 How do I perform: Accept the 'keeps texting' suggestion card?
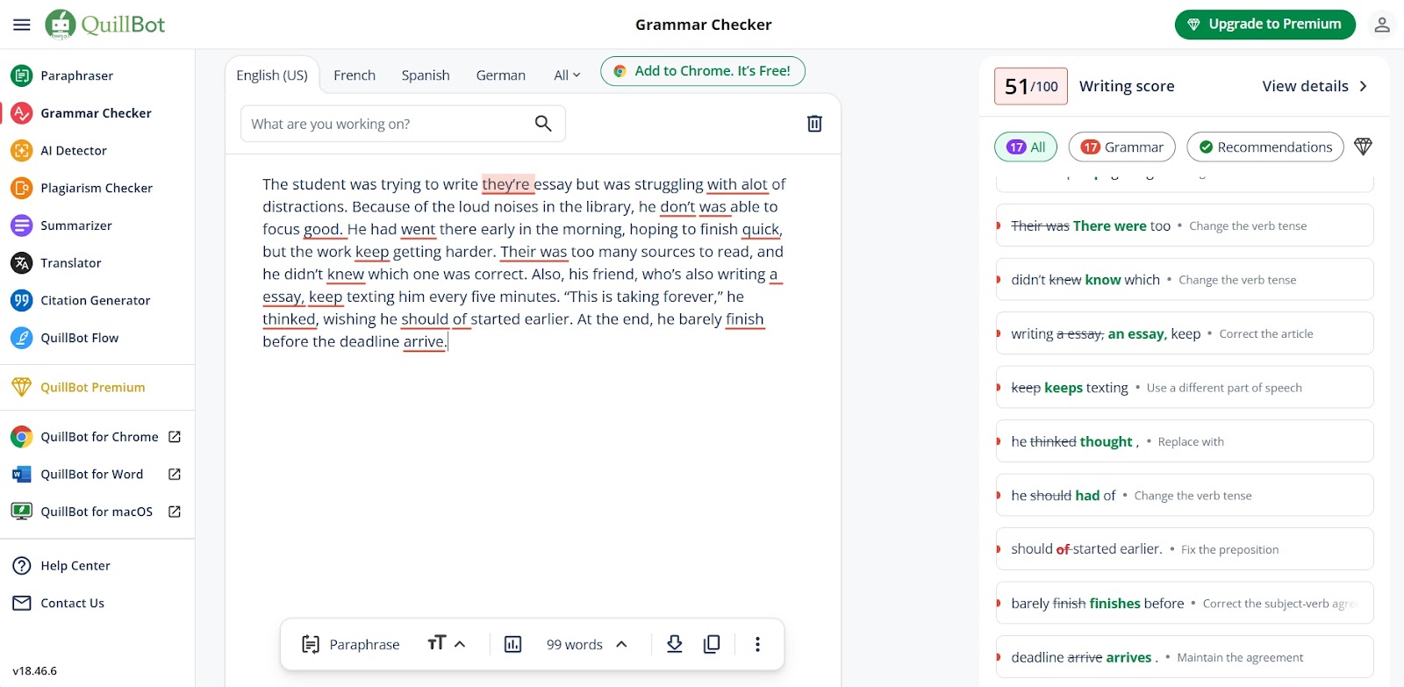1185,388
